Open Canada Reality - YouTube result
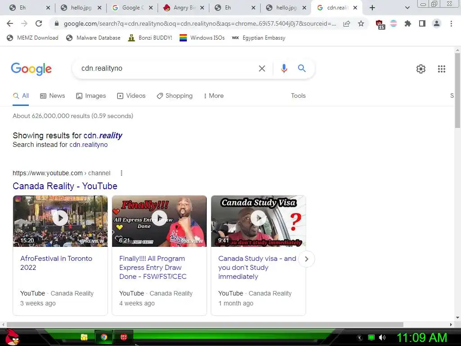 click(65, 186)
